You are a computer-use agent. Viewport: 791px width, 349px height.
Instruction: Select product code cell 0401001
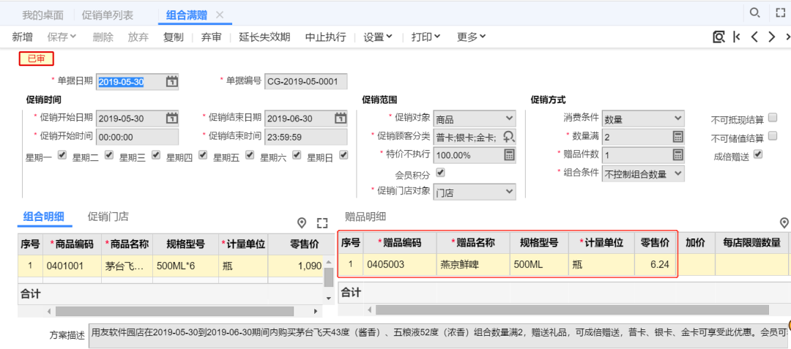(x=72, y=266)
